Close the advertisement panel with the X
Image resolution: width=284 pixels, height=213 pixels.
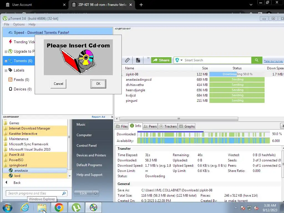point(112,117)
